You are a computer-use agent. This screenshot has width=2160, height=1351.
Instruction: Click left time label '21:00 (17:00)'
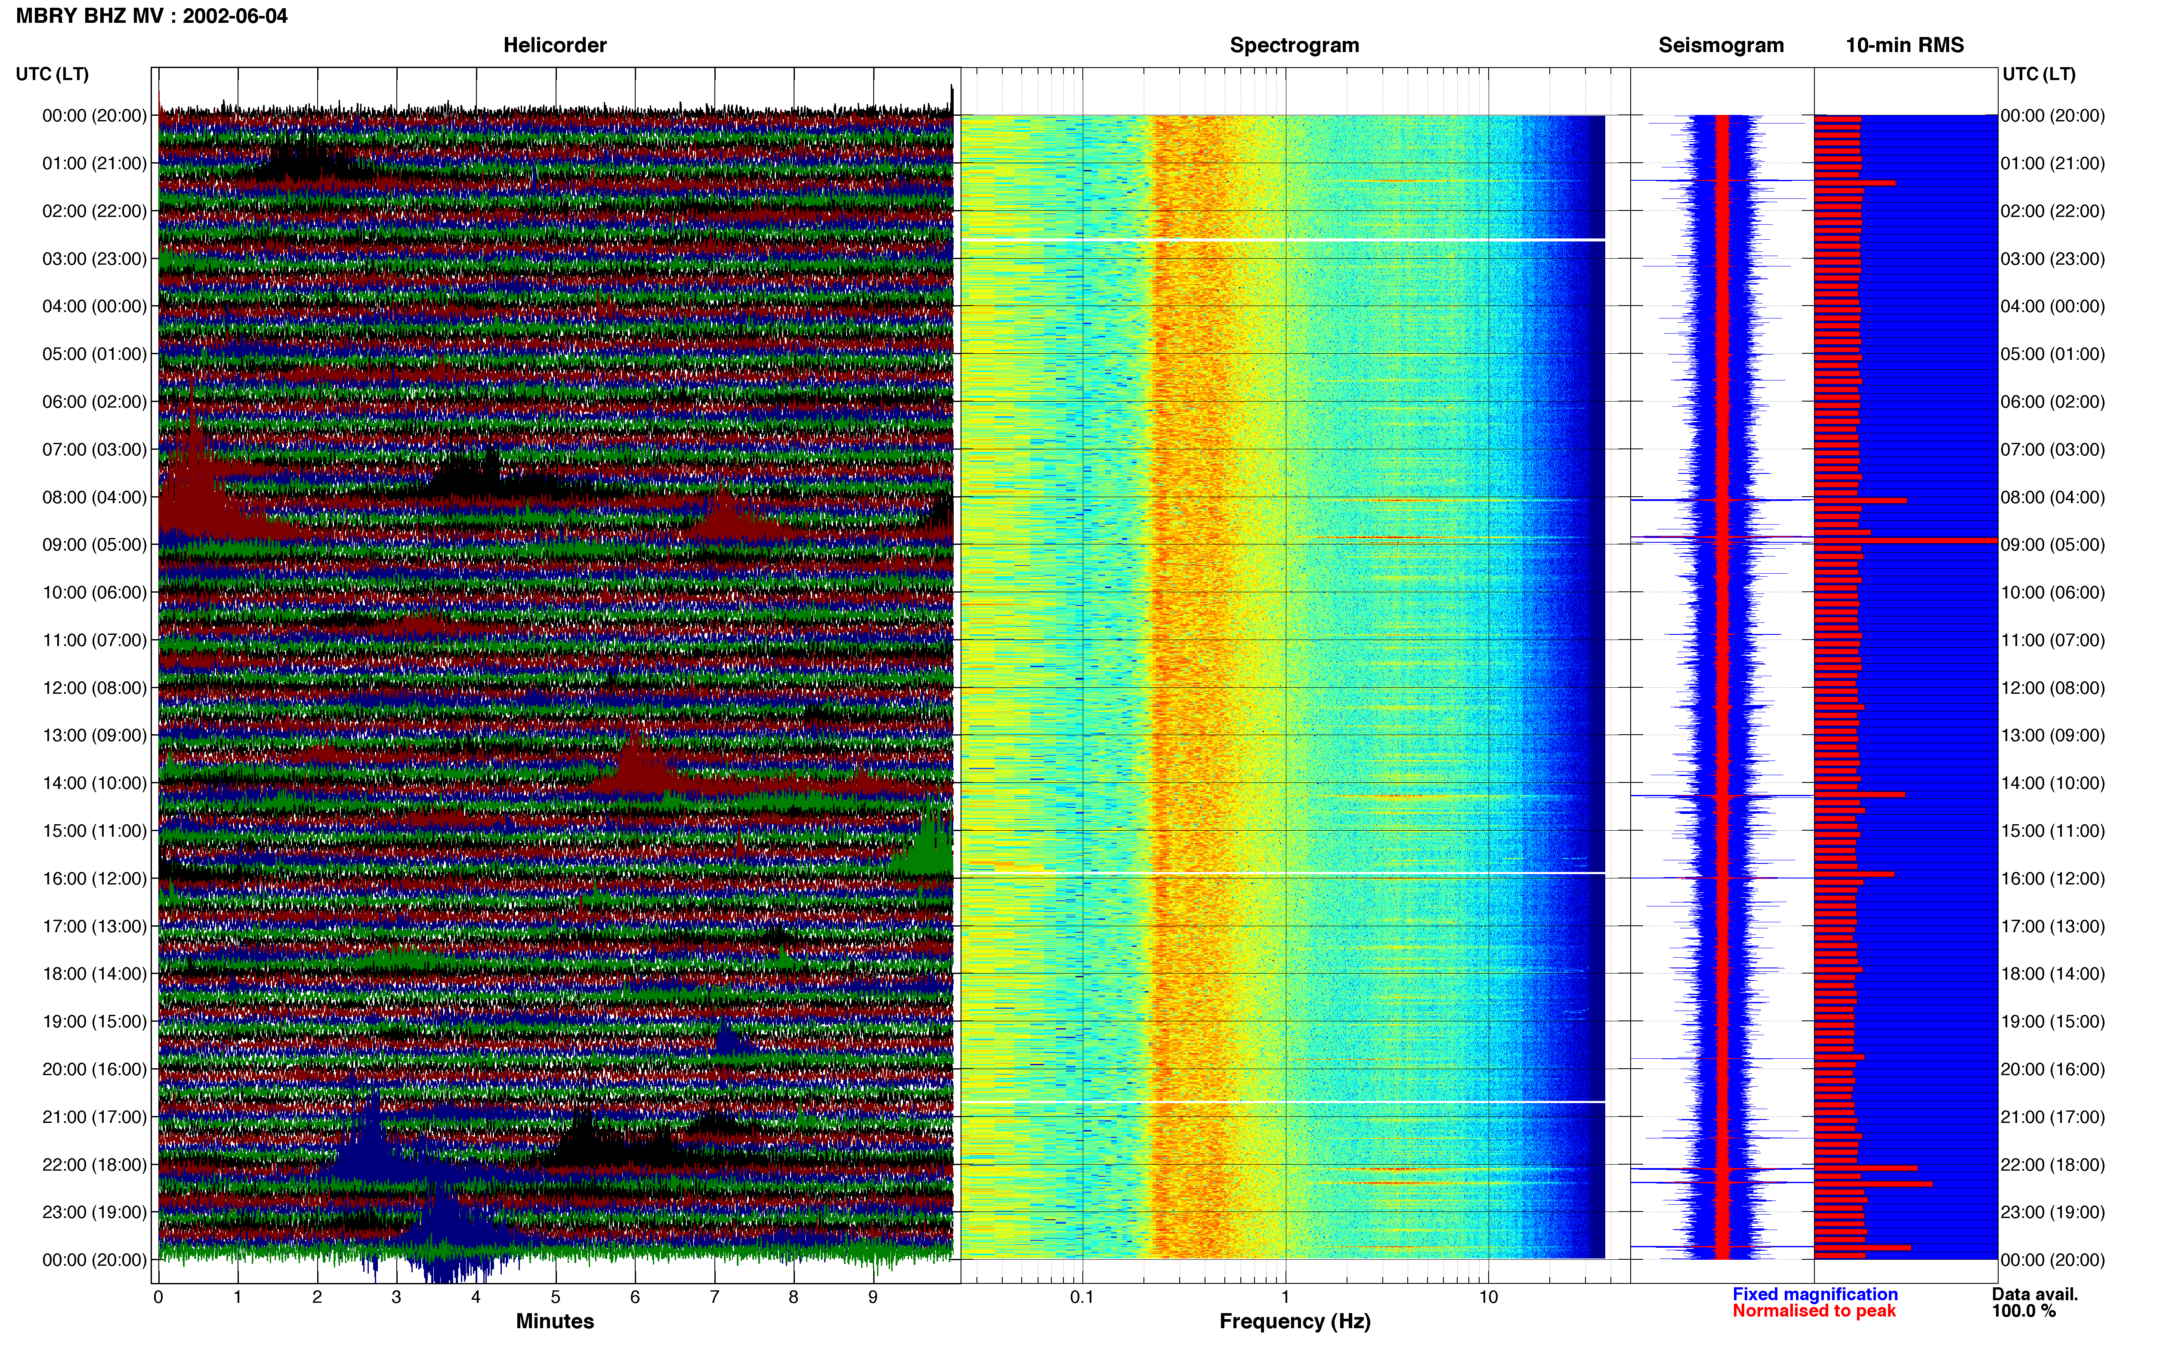95,1117
